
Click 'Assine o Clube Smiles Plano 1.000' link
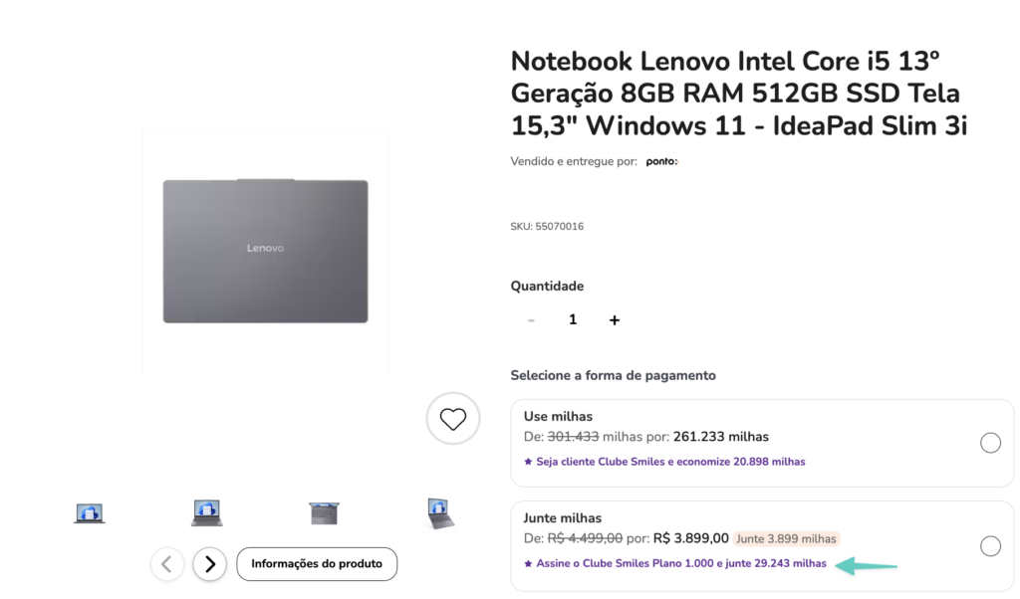click(x=680, y=563)
